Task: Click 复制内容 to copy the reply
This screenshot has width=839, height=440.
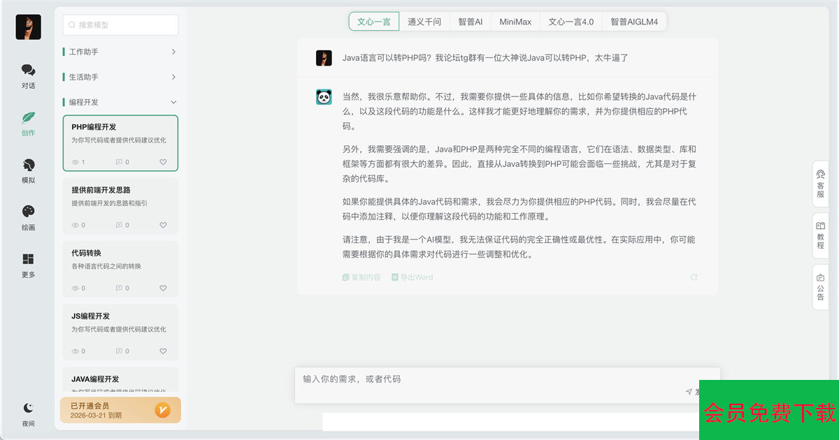Action: click(x=361, y=277)
